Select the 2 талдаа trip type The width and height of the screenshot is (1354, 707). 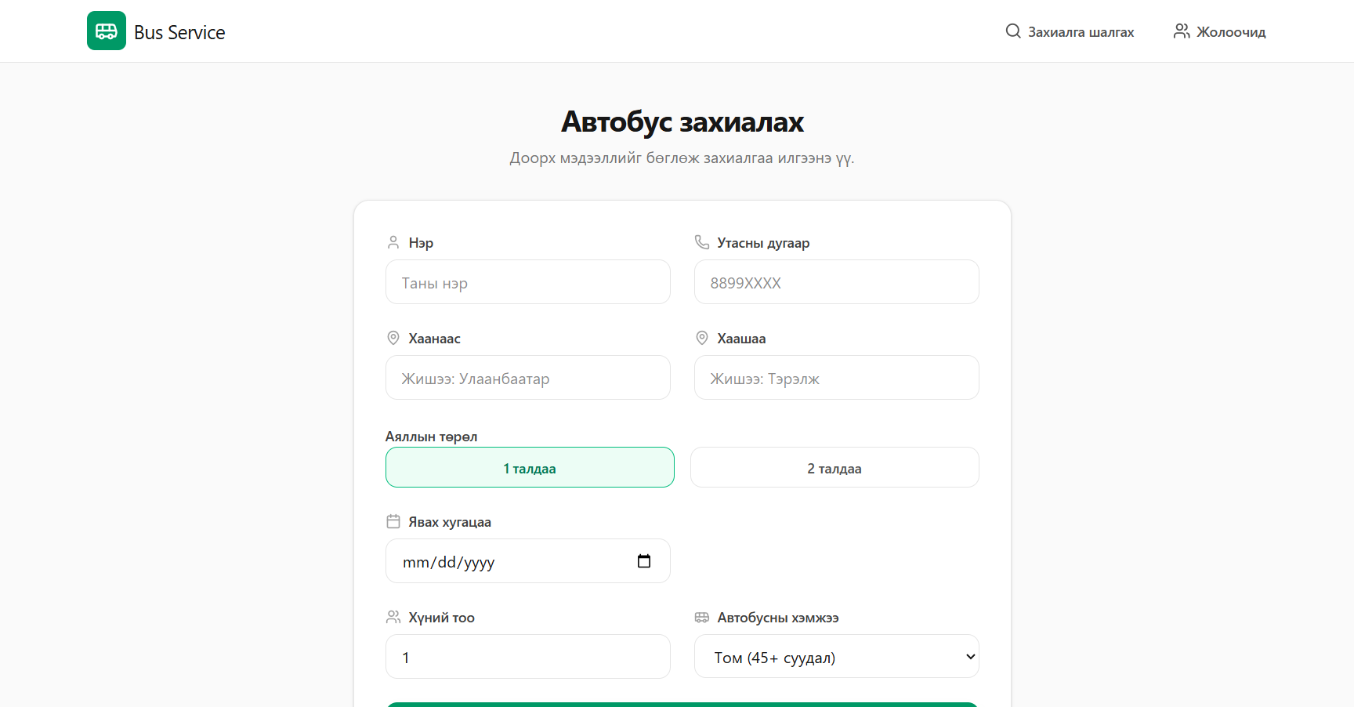(834, 467)
